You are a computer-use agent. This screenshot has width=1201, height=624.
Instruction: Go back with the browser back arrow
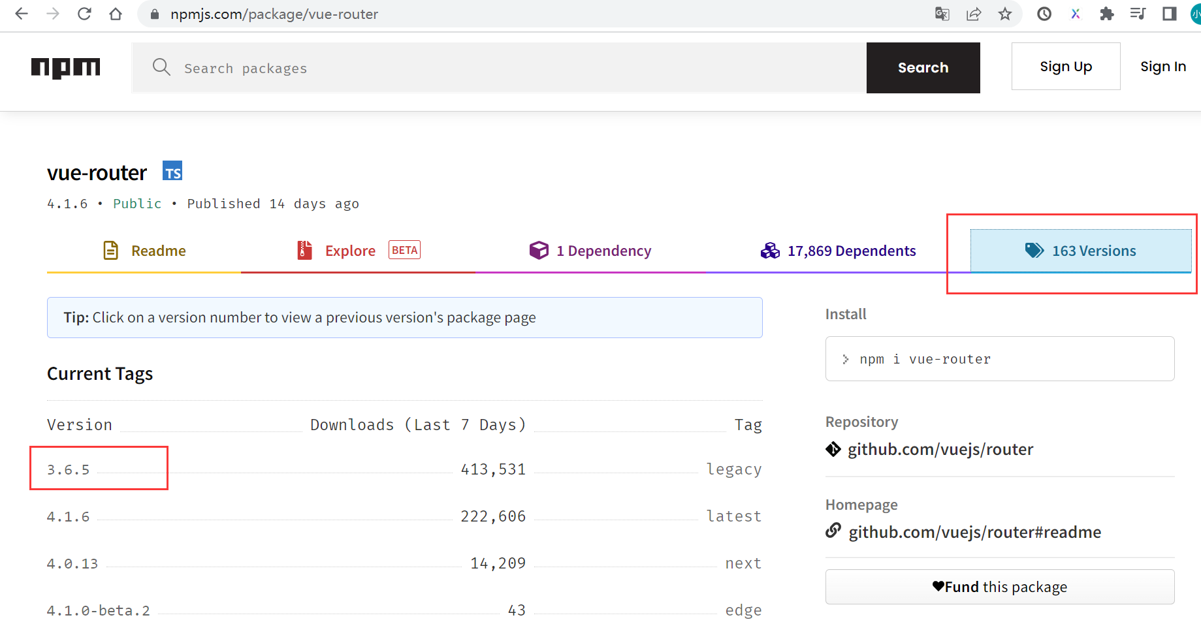click(22, 14)
